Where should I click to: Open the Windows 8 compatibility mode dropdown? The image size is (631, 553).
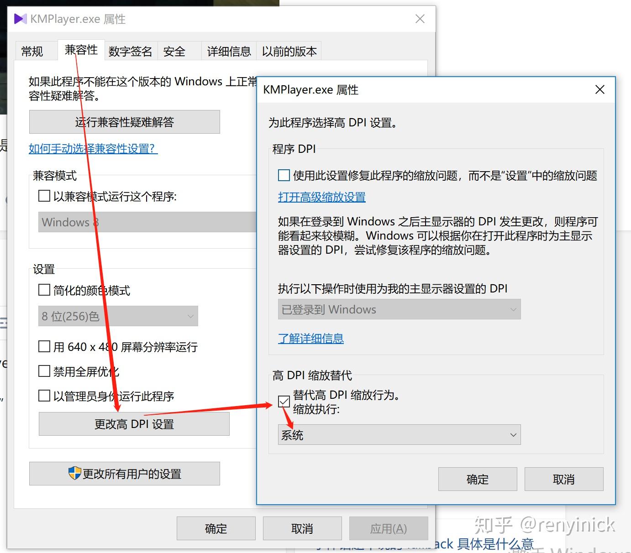tap(147, 222)
